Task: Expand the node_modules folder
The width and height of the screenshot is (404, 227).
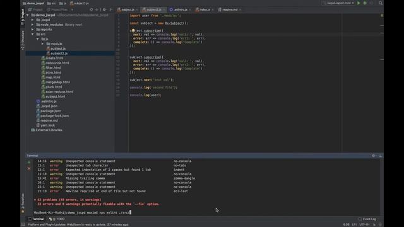Action: 32,25
